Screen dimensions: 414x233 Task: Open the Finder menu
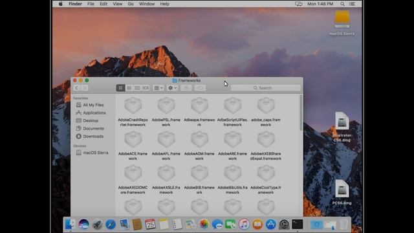coord(75,4)
